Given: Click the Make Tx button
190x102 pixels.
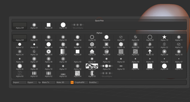Looking at the screenshot, I should click(49, 82).
